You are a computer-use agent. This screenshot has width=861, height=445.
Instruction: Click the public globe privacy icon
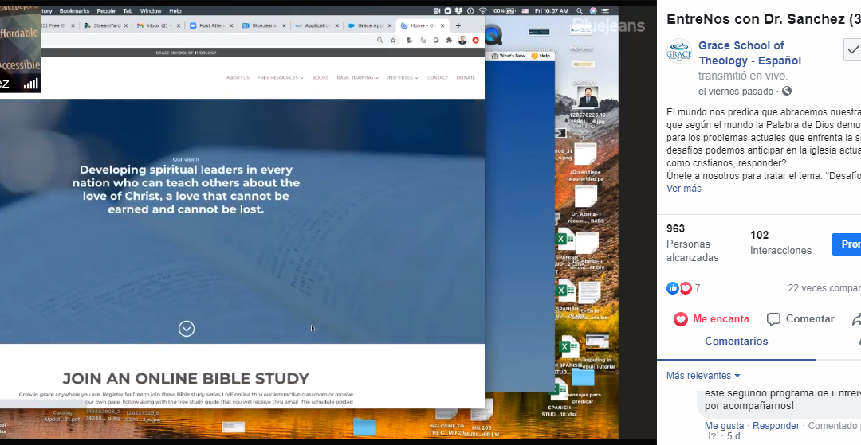click(786, 91)
